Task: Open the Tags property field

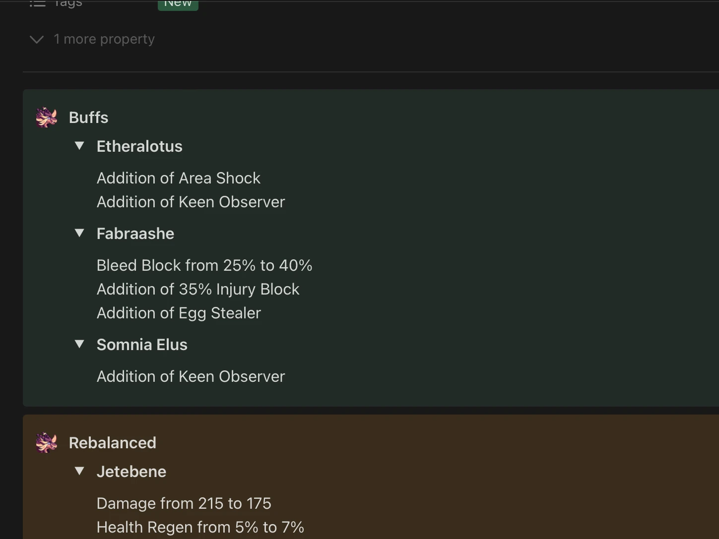Action: (x=68, y=4)
